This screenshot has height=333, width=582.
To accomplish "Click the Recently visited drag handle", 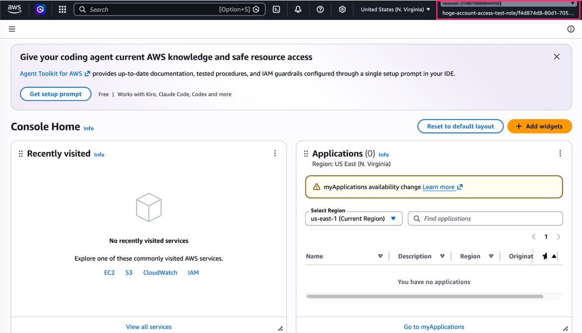I will click(x=21, y=153).
